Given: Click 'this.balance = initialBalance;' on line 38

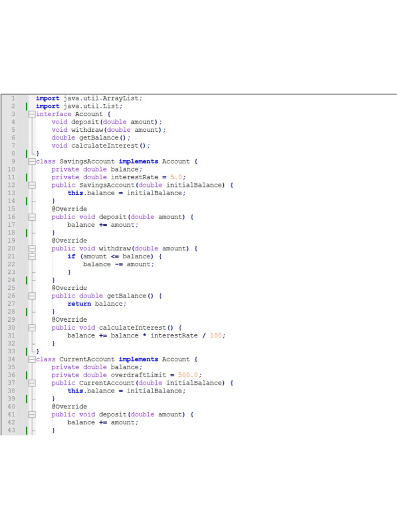Looking at the screenshot, I should [x=127, y=391].
